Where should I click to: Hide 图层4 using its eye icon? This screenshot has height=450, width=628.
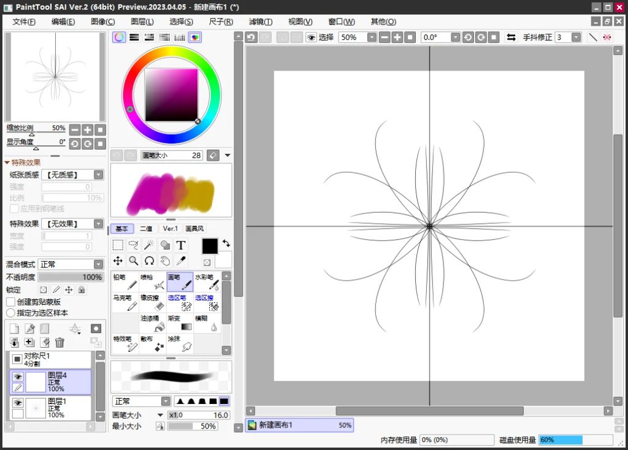pyautogui.click(x=18, y=376)
